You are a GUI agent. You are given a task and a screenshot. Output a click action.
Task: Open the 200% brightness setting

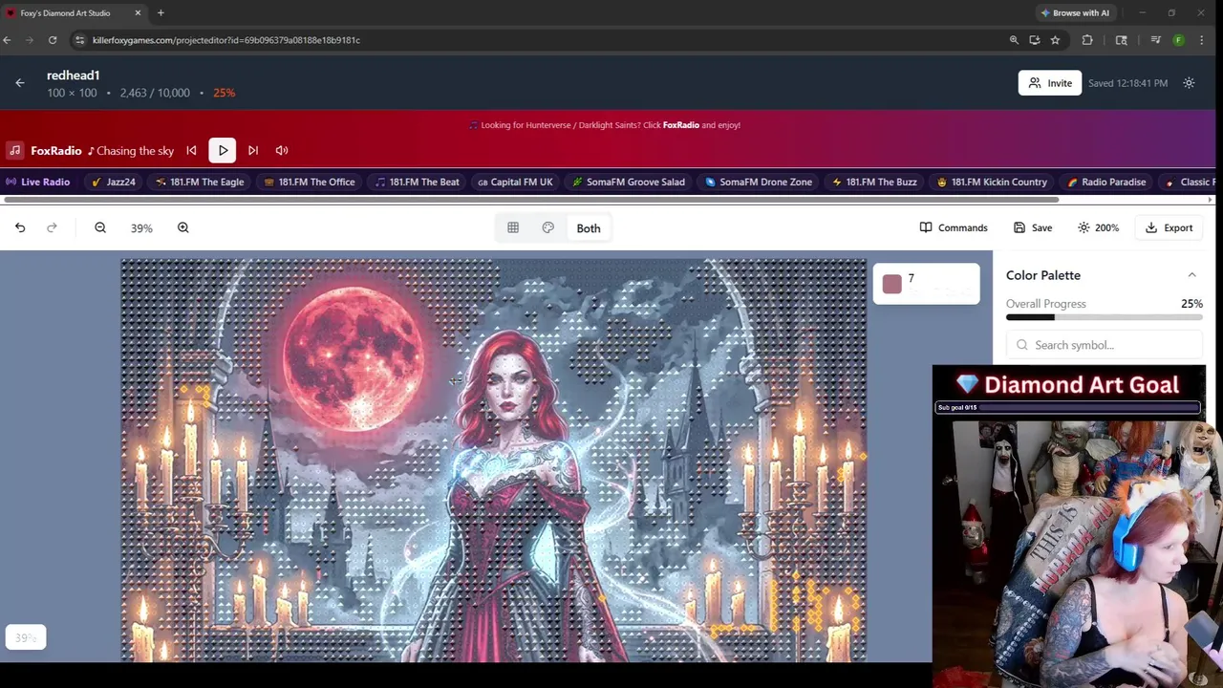tap(1098, 227)
